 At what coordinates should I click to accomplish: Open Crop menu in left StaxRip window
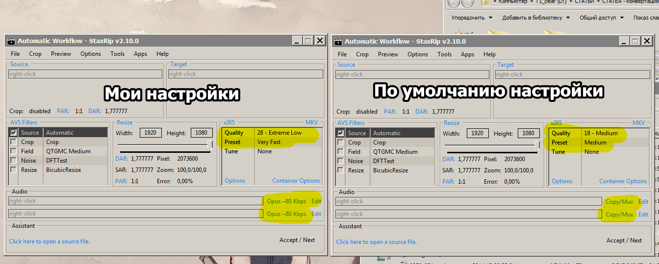(x=35, y=54)
